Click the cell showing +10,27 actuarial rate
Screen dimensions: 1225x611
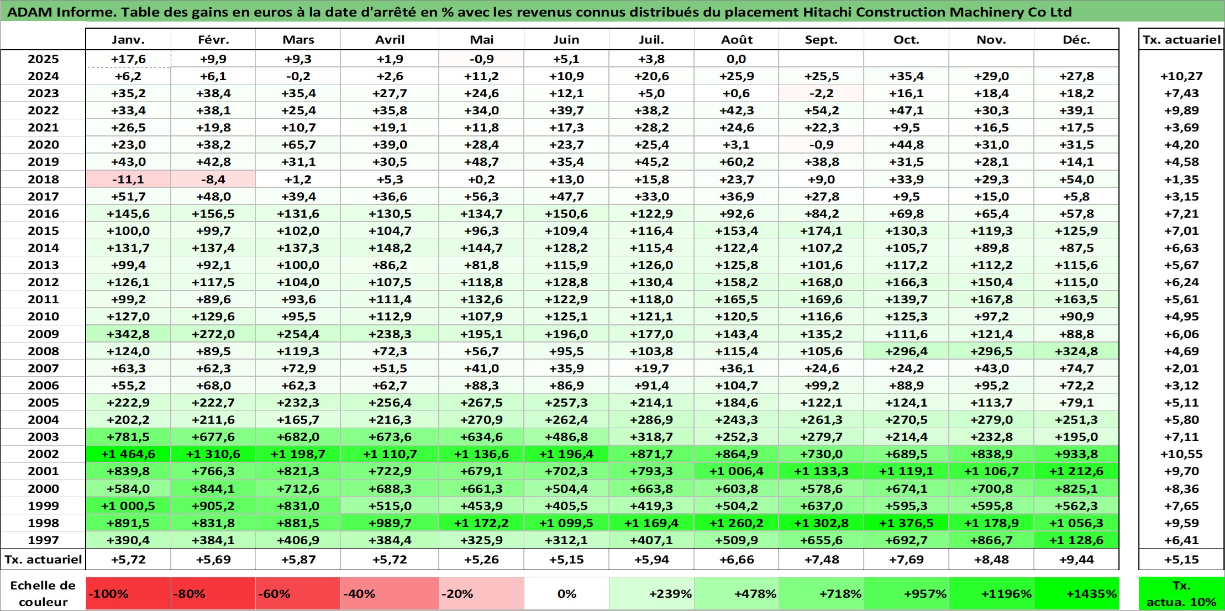[1181, 76]
